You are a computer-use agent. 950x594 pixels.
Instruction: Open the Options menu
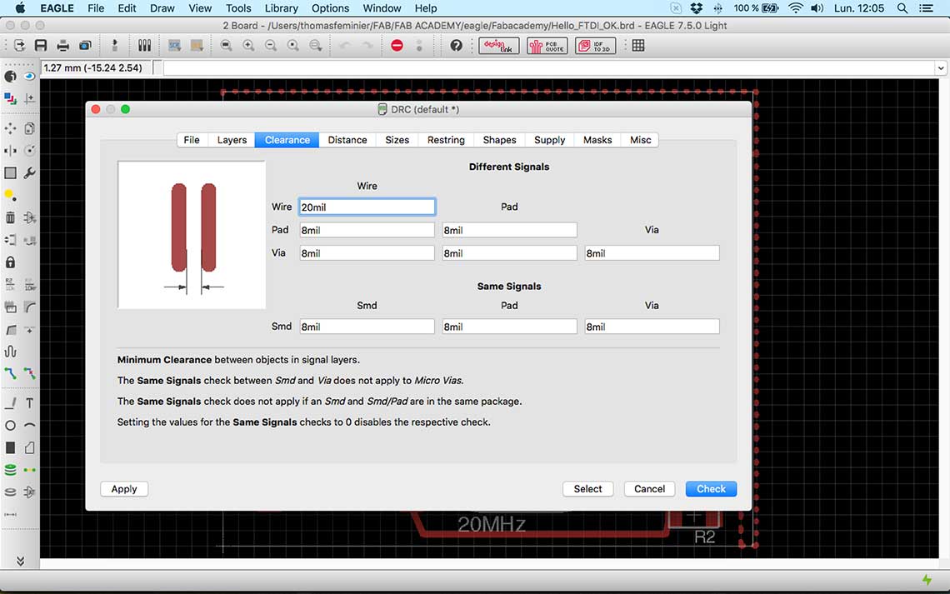330,7
